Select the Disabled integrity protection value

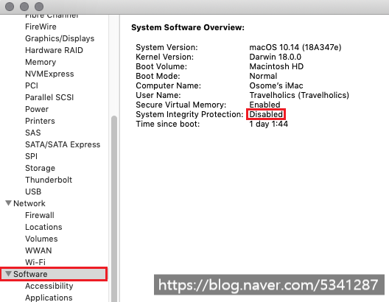[266, 114]
